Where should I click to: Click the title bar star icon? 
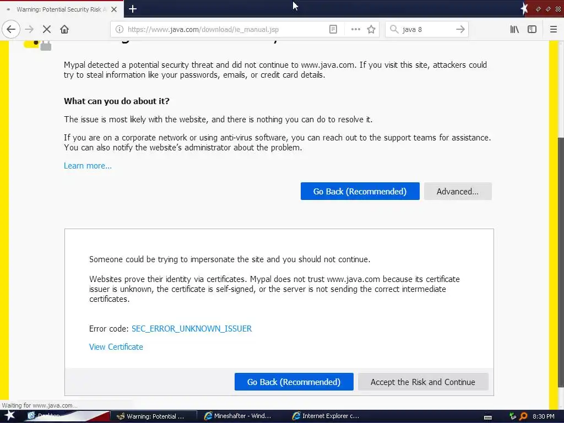pyautogui.click(x=524, y=9)
